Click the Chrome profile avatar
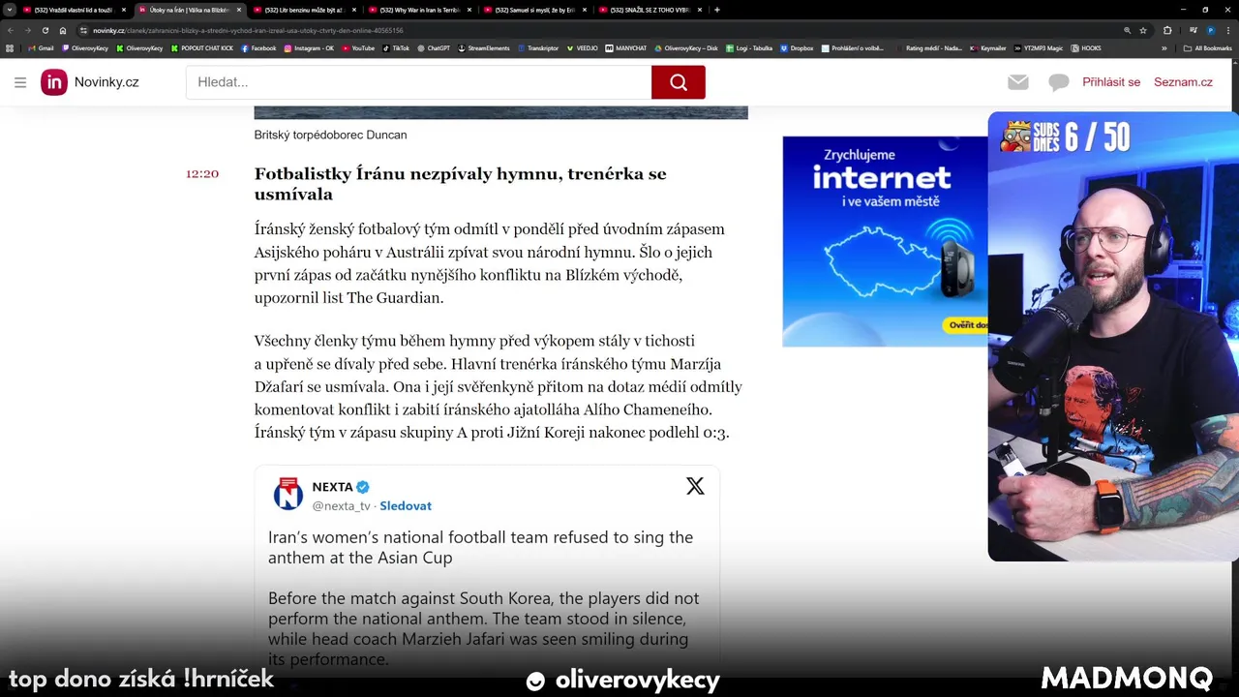 1210,30
